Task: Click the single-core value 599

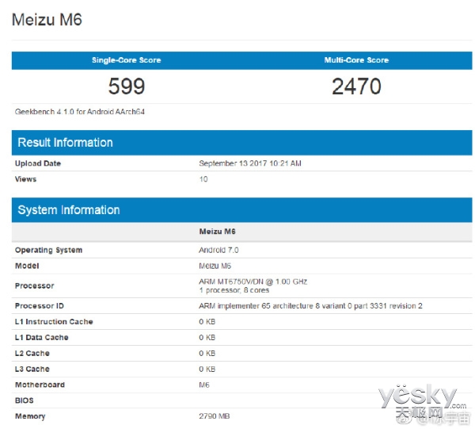Action: click(127, 86)
